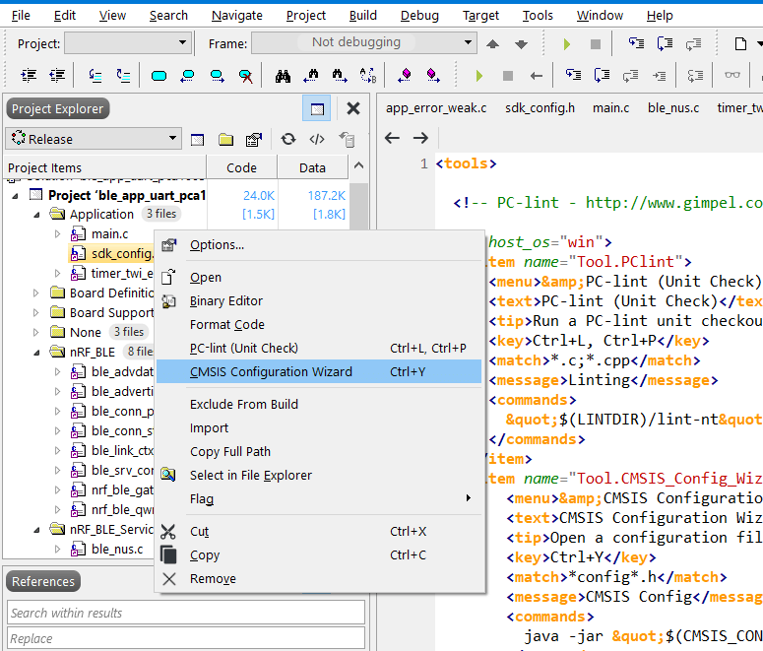763x651 pixels.
Task: Click the code brackets icon in Project Explorer
Action: [317, 140]
